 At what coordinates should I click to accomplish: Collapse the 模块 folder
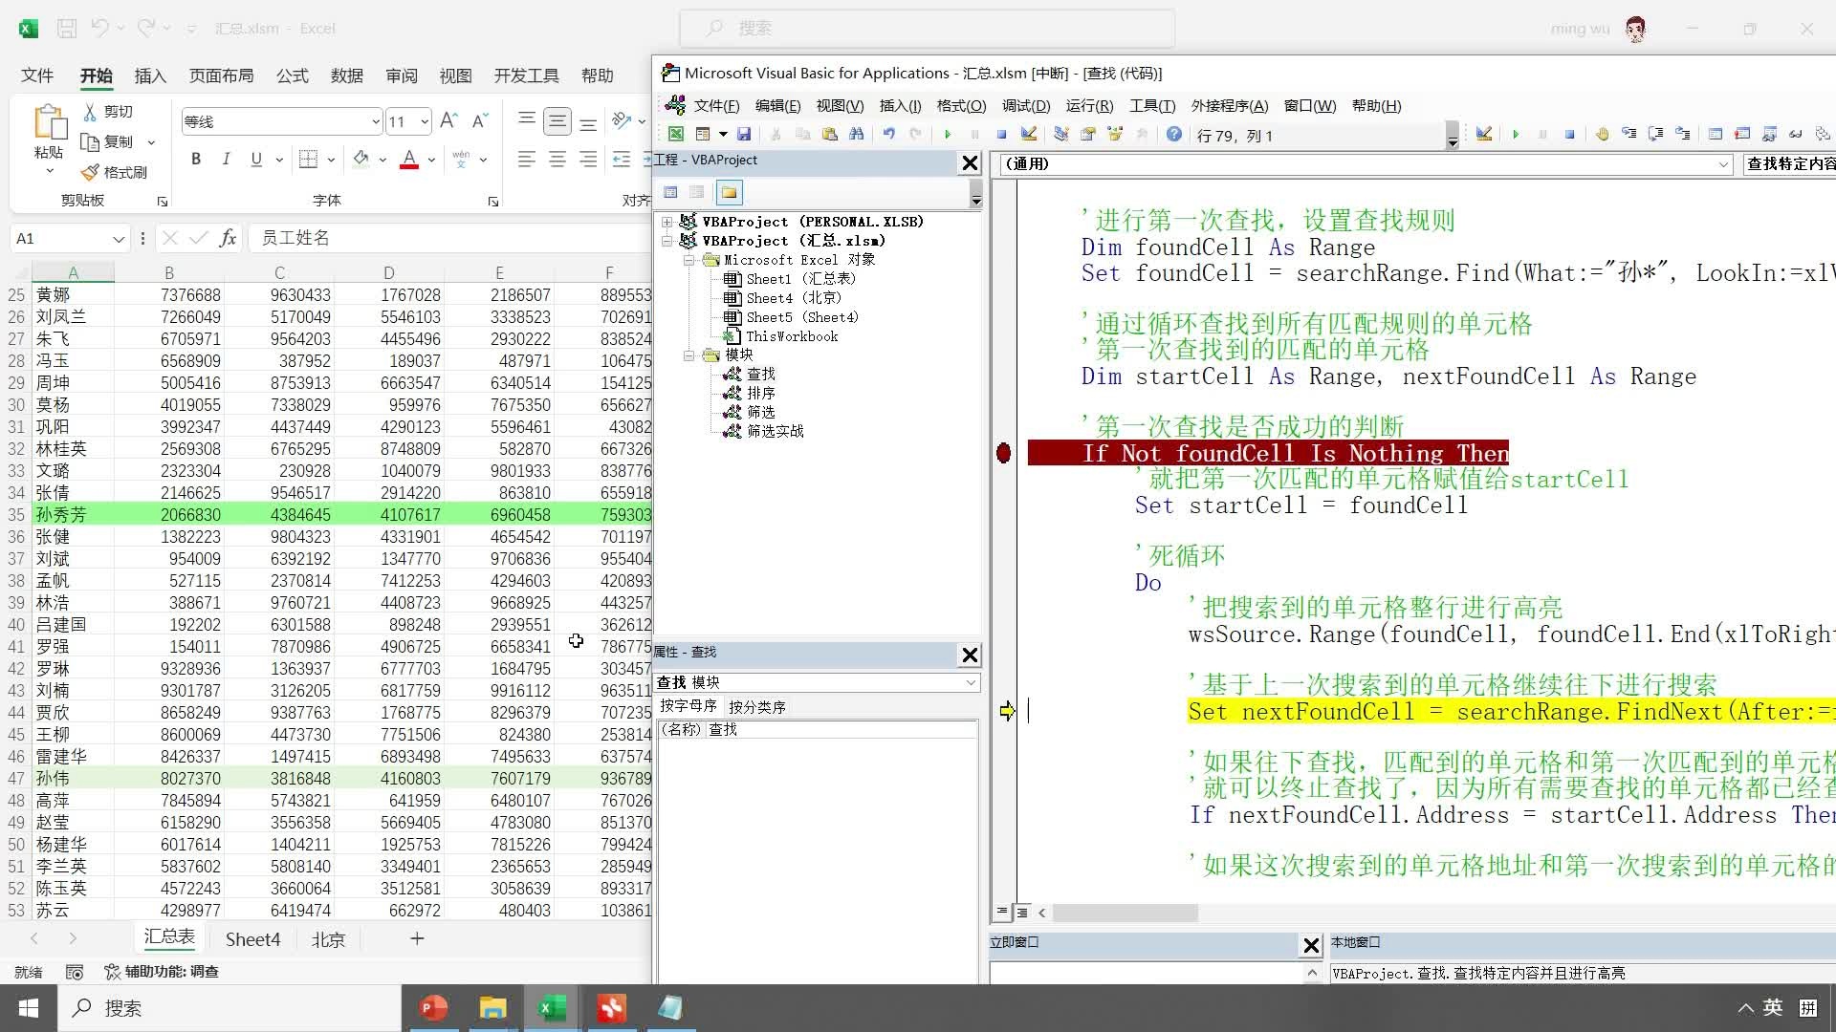point(688,355)
